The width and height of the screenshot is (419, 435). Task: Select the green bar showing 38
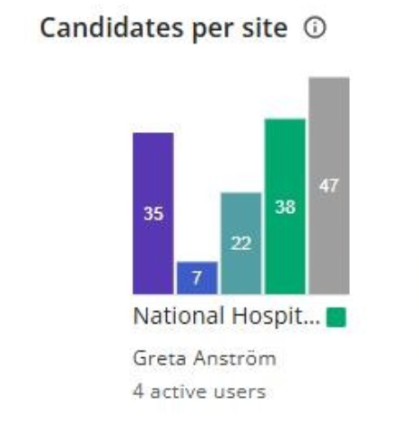coord(285,207)
